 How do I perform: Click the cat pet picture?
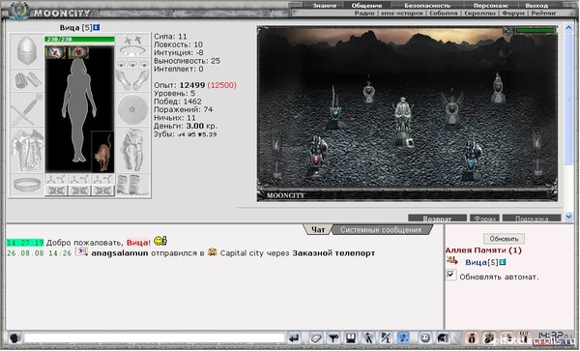tap(102, 152)
